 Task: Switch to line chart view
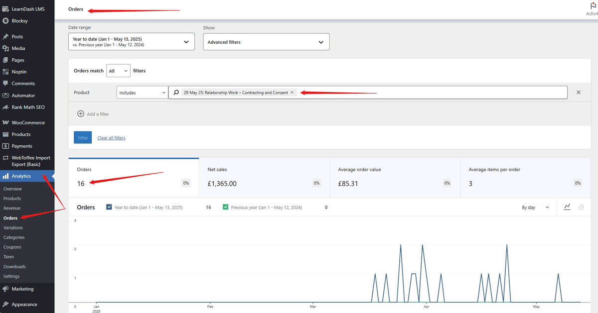pyautogui.click(x=567, y=207)
